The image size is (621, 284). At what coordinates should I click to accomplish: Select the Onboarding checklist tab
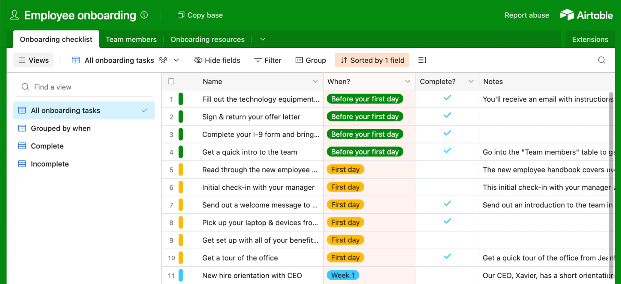(56, 39)
